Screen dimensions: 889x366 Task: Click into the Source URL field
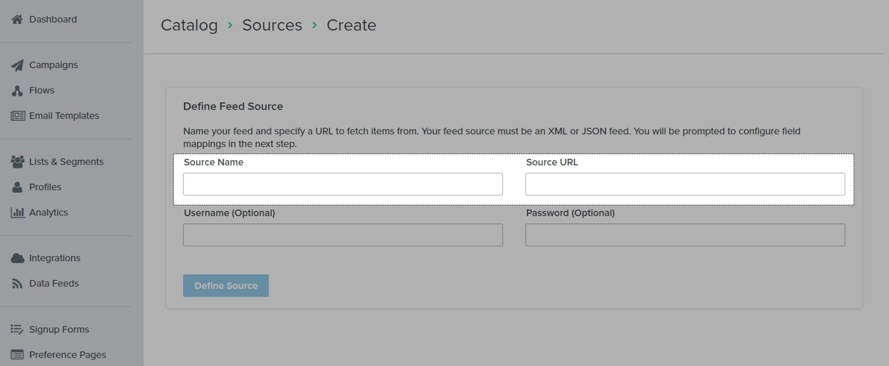pos(685,184)
